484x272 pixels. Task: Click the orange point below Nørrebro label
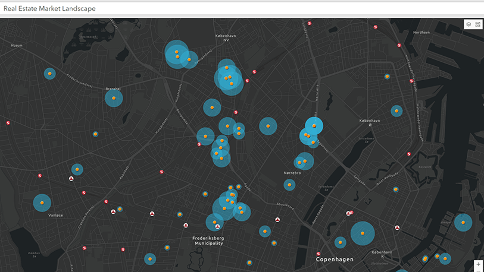click(x=289, y=185)
